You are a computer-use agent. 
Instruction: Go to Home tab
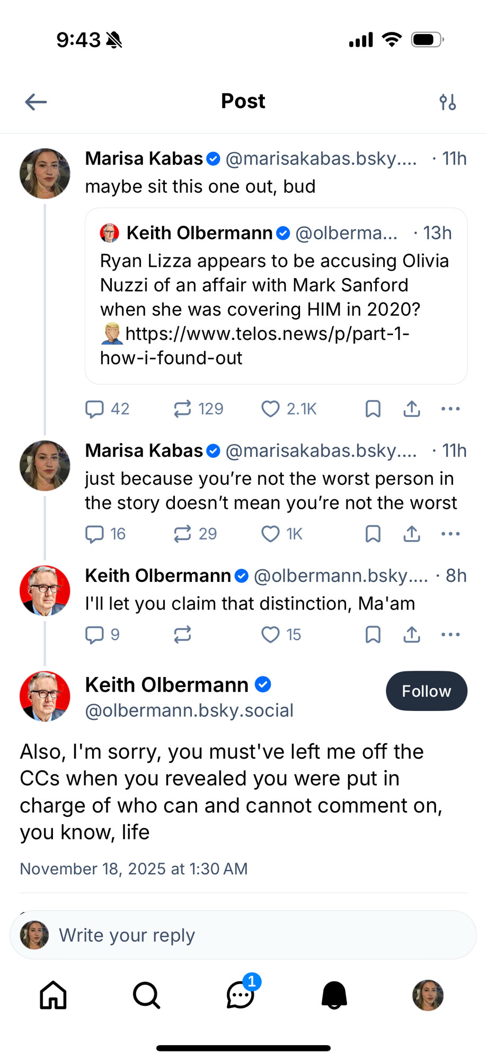click(x=54, y=995)
